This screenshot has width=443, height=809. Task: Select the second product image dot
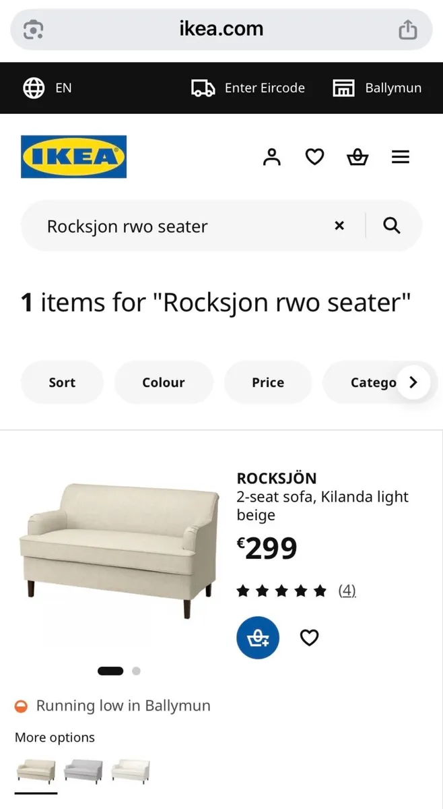pyautogui.click(x=136, y=671)
